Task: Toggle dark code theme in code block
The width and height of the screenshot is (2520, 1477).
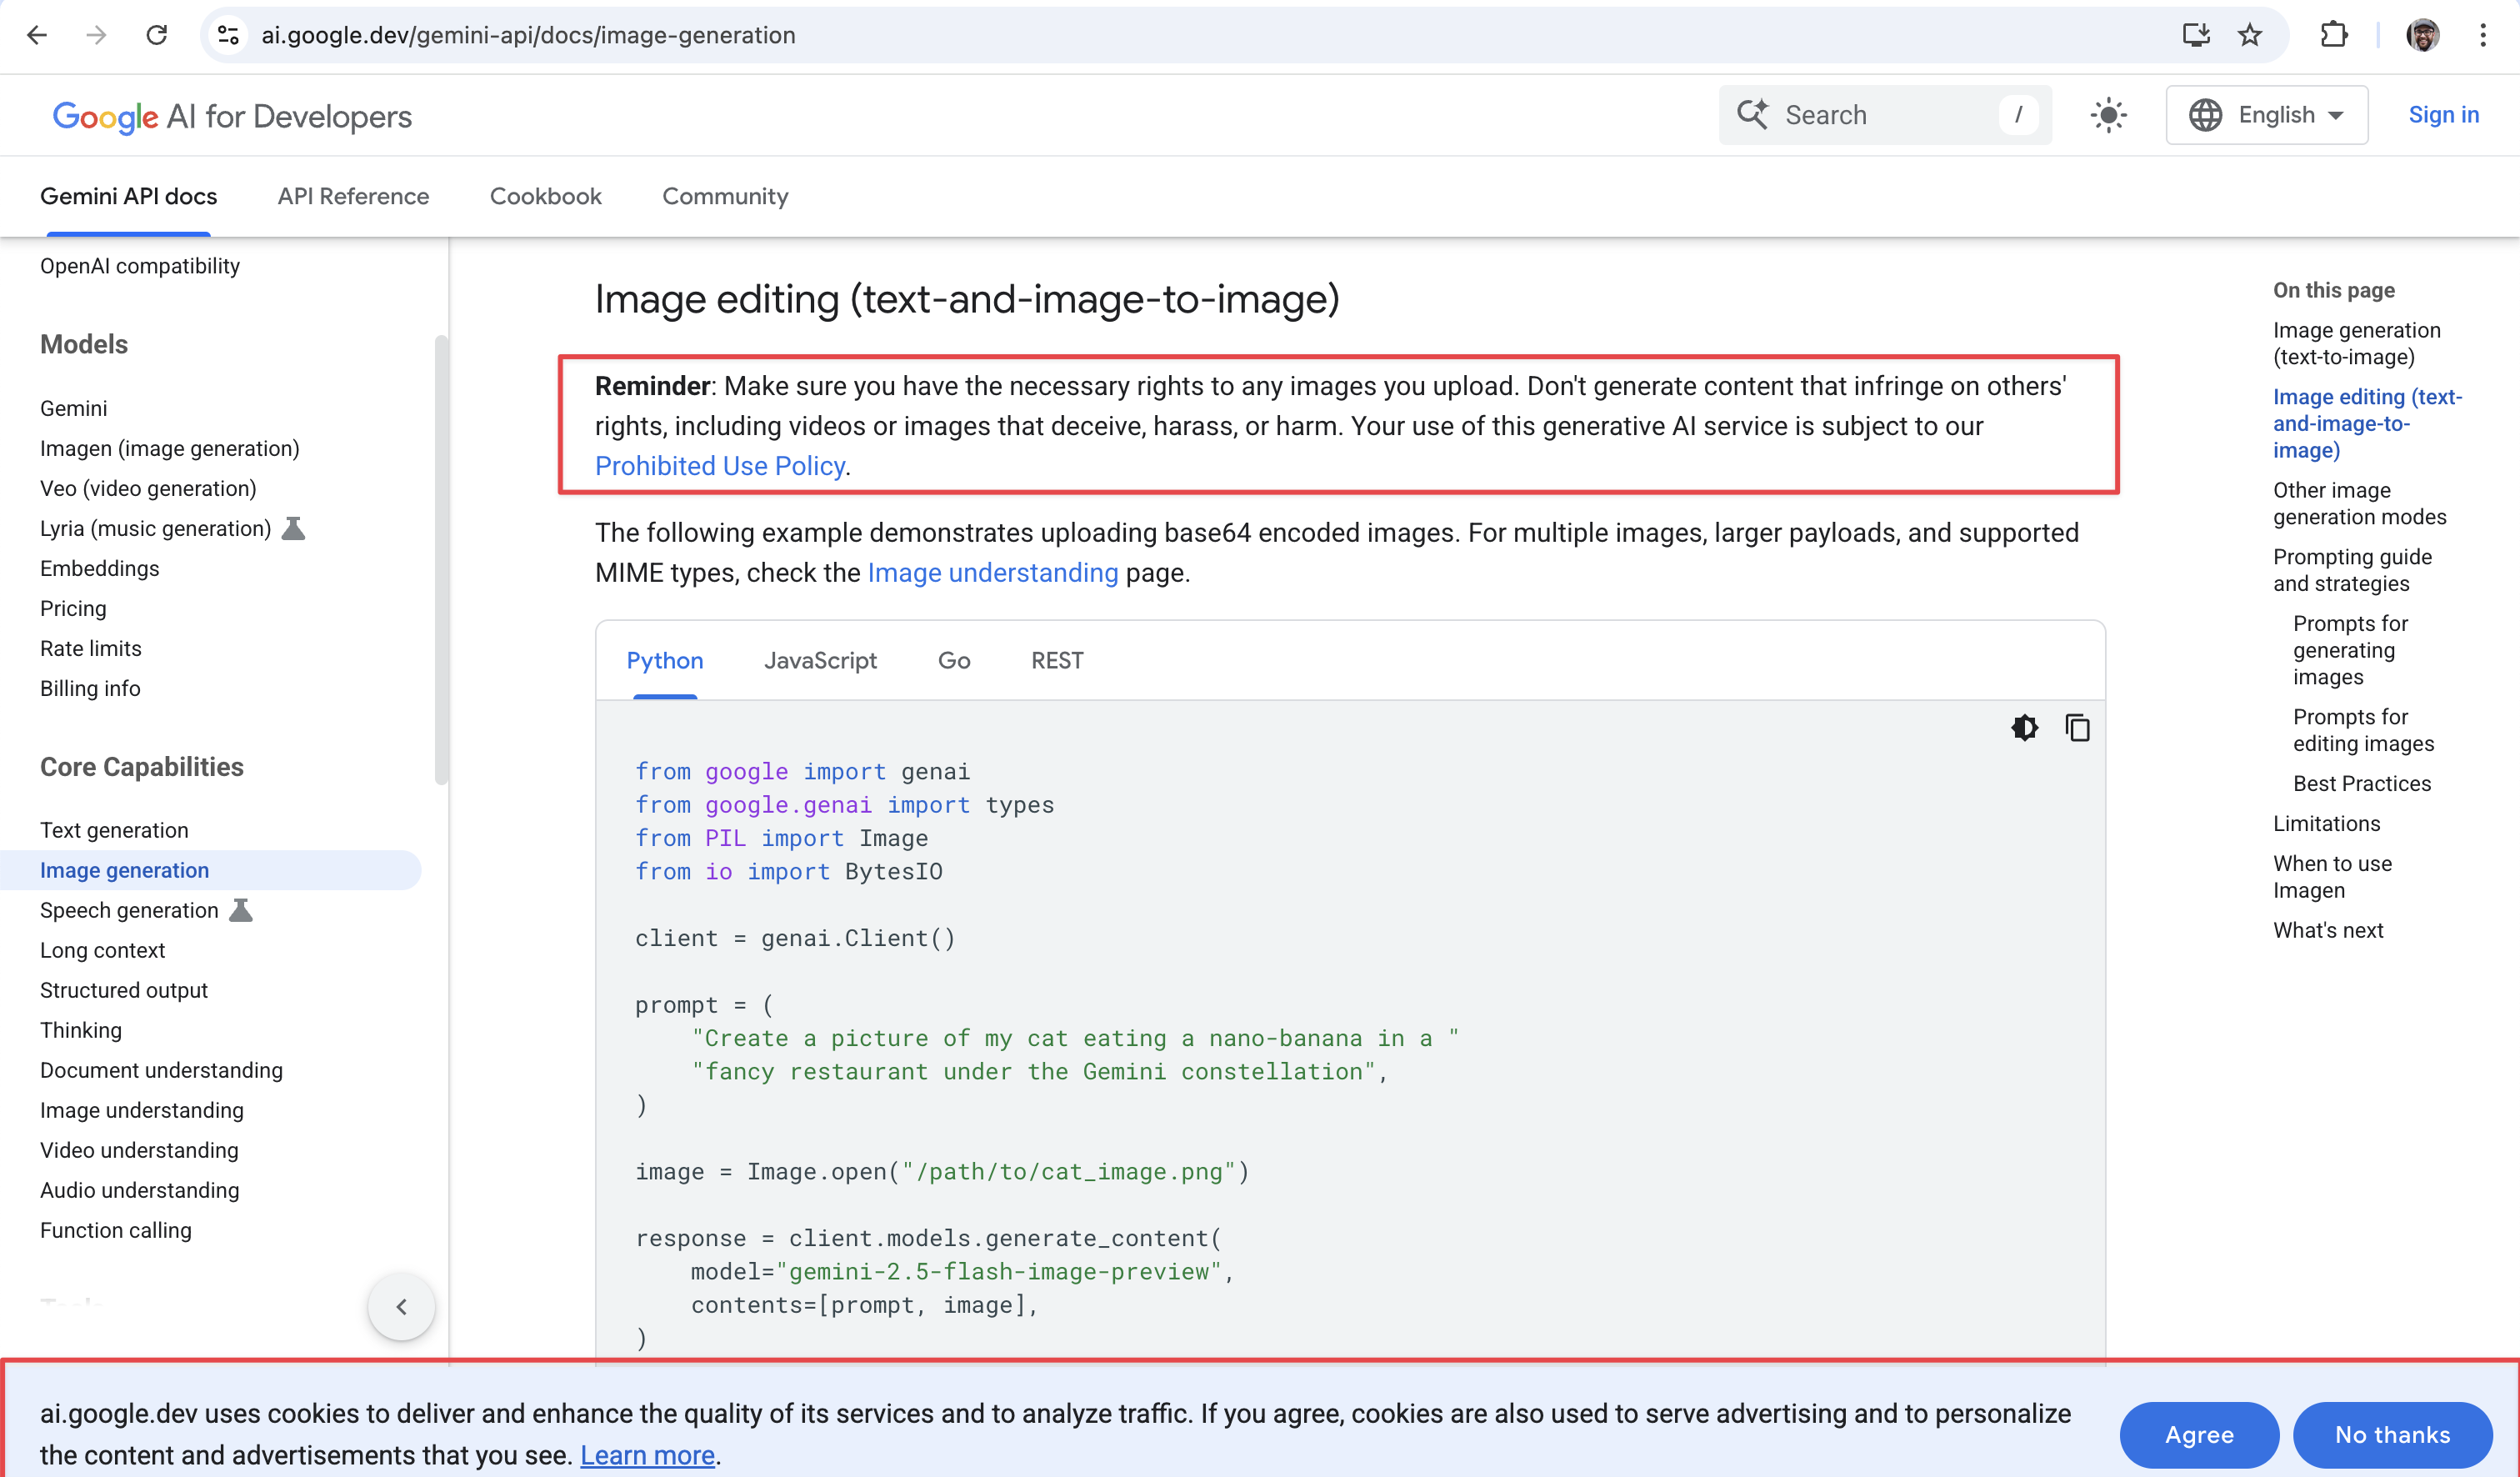Action: pyautogui.click(x=2024, y=727)
